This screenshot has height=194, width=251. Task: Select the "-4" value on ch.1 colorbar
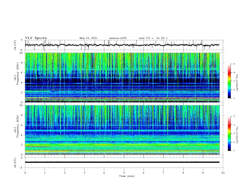(x=234, y=73)
